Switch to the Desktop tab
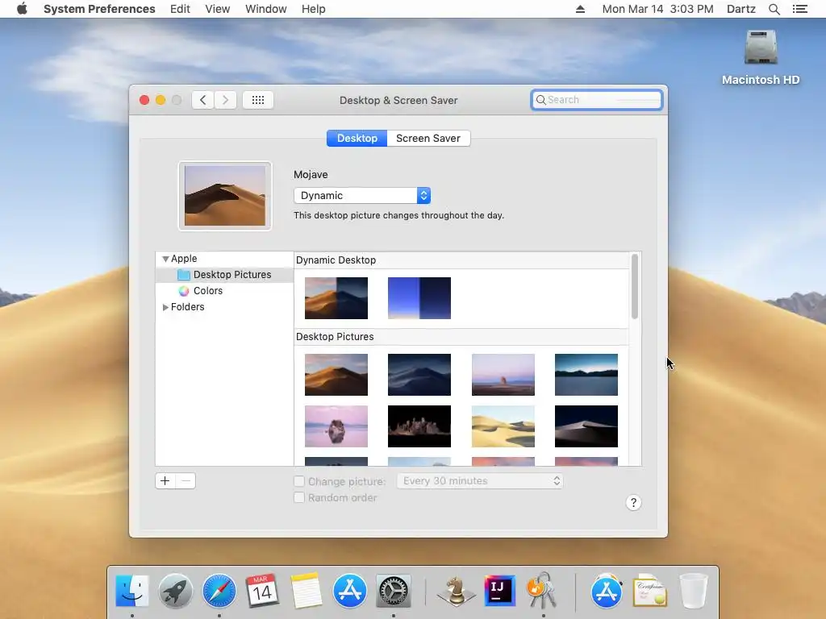 pyautogui.click(x=357, y=139)
